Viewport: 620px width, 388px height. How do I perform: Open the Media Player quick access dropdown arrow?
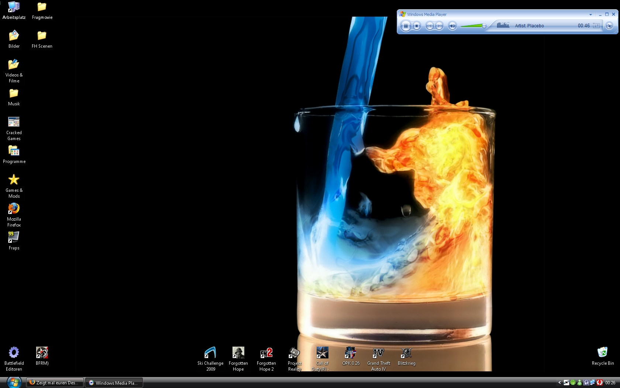click(x=590, y=15)
